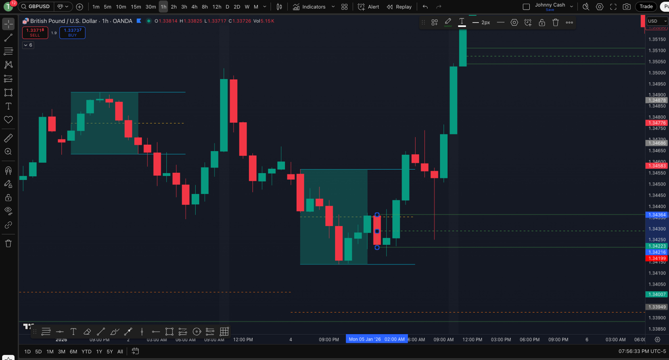Hide all drawings with the eye icon
669x360 pixels.
pyautogui.click(x=8, y=211)
